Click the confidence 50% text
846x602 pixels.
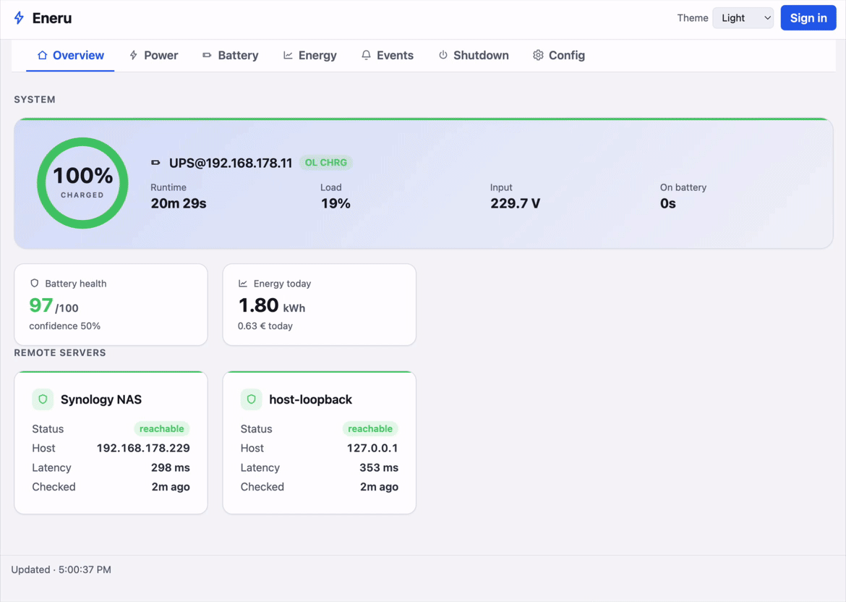coord(65,326)
